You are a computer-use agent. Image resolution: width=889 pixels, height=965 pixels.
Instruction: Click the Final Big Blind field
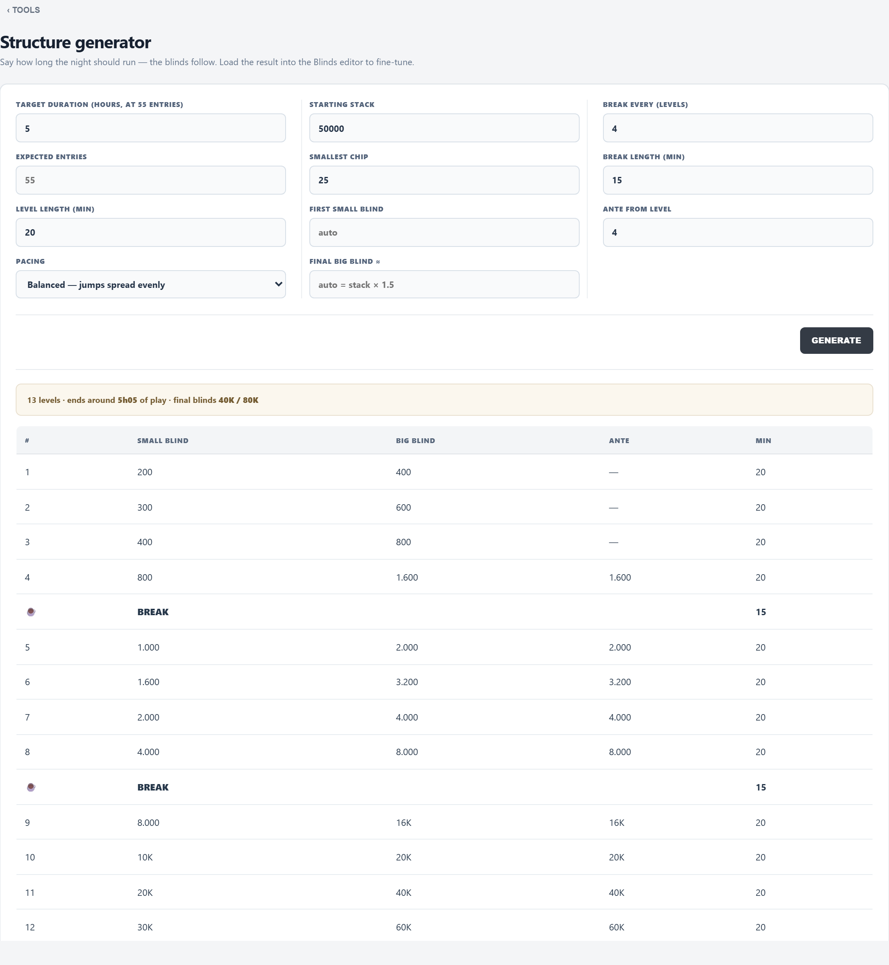(444, 285)
